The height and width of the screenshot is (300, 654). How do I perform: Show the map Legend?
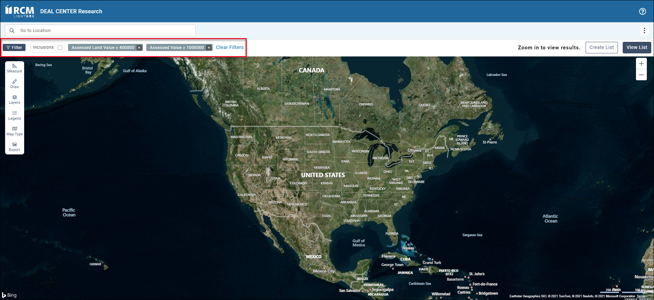click(x=15, y=115)
